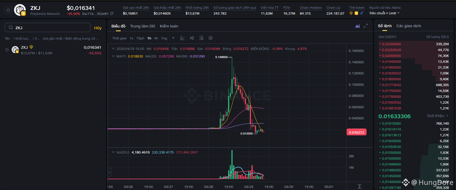Click the MA(25) indicator label
This screenshot has height=190, width=456.
pyautogui.click(x=151, y=56)
